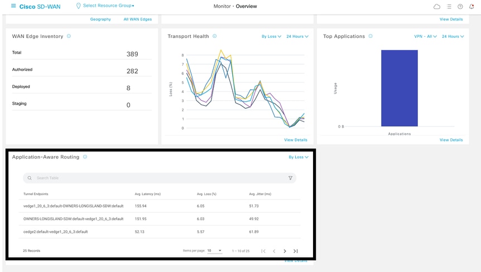Screen dimensions: 481x272
Task: Click the info icon beside Top Applications
Action: click(371, 36)
